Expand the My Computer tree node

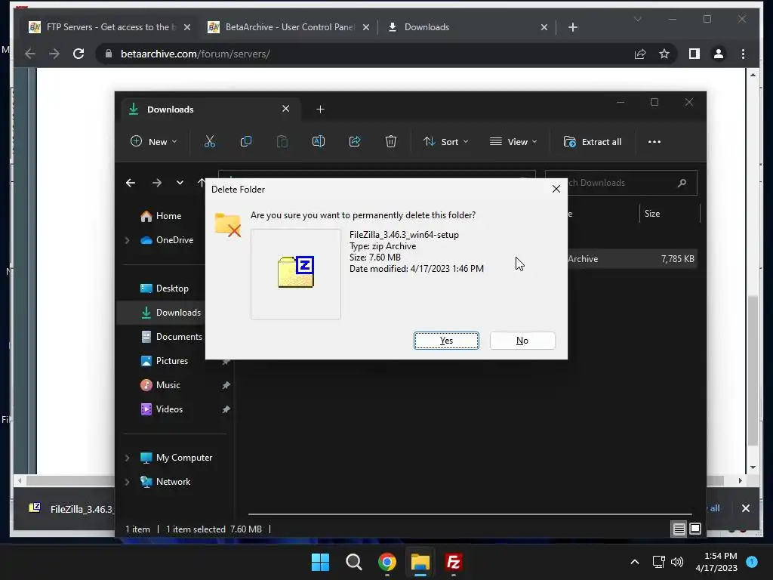point(127,458)
